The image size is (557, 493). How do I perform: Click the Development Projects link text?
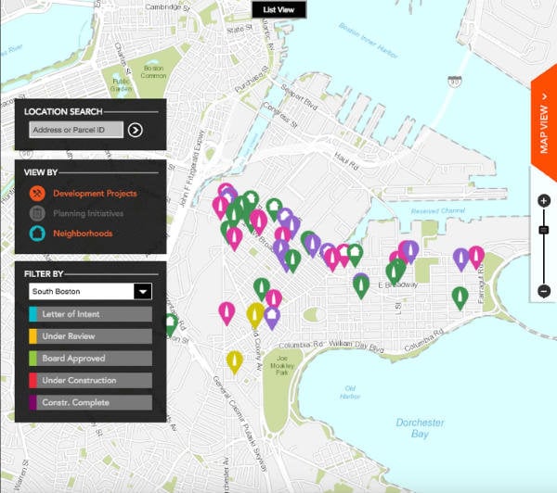(95, 194)
